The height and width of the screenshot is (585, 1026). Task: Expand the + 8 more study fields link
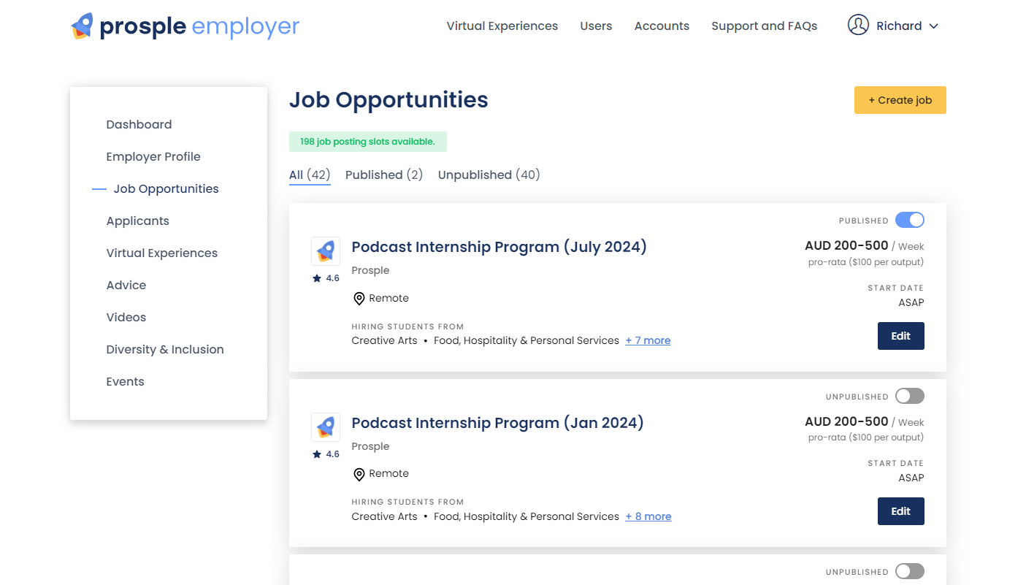(x=648, y=516)
